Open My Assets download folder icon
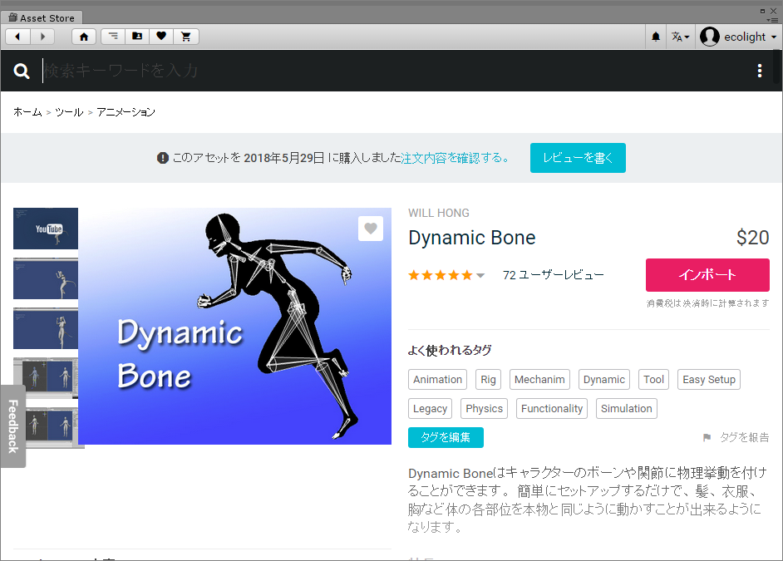Image resolution: width=783 pixels, height=561 pixels. [x=137, y=37]
